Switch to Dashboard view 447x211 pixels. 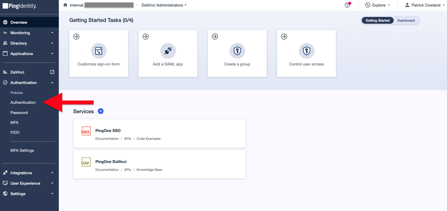(x=406, y=20)
